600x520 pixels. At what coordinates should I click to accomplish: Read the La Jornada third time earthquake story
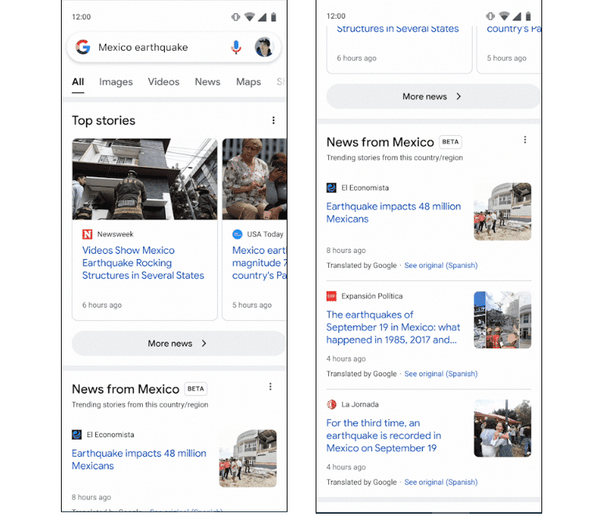pos(384,436)
